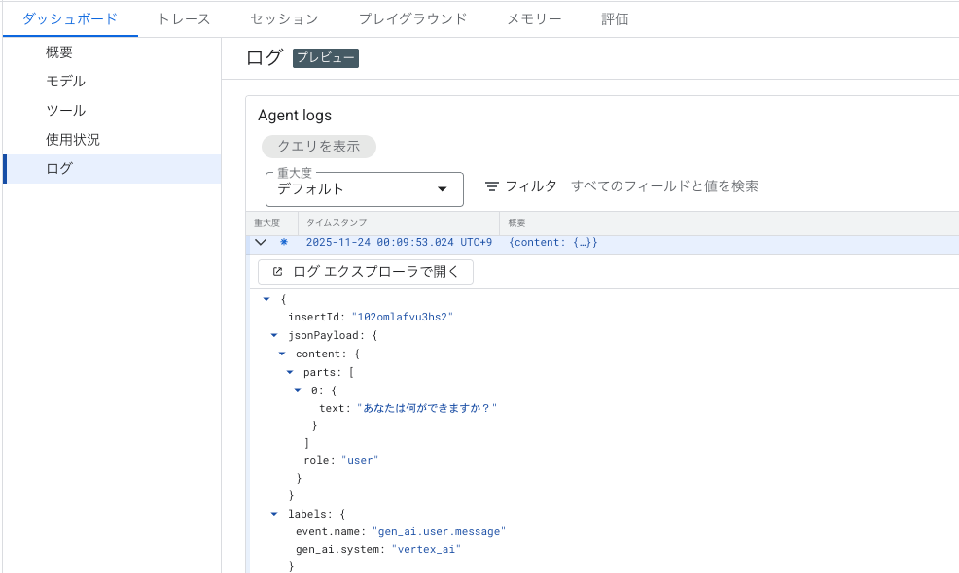Viewport: 959px width, 573px height.
Task: Switch to the トレース tab
Action: point(184,18)
